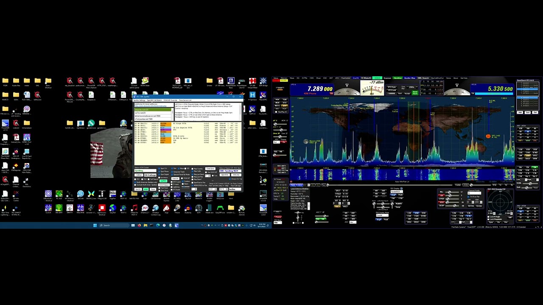Open RX1 Display Panafall dropdown
The height and width of the screenshot is (305, 543).
pos(397,191)
